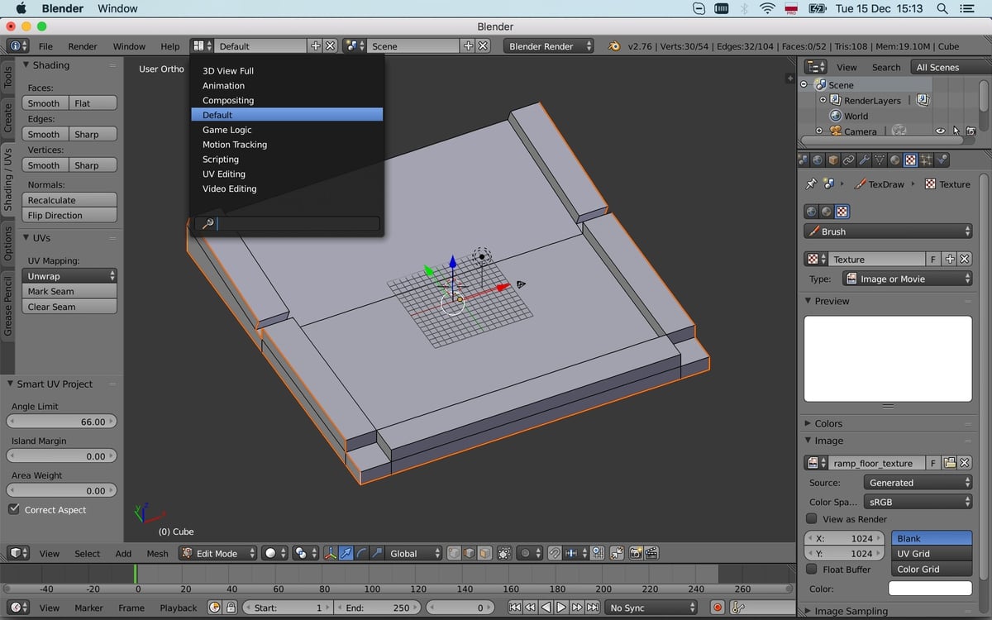Open the Window menu in the menu bar
The height and width of the screenshot is (620, 992).
tap(117, 8)
